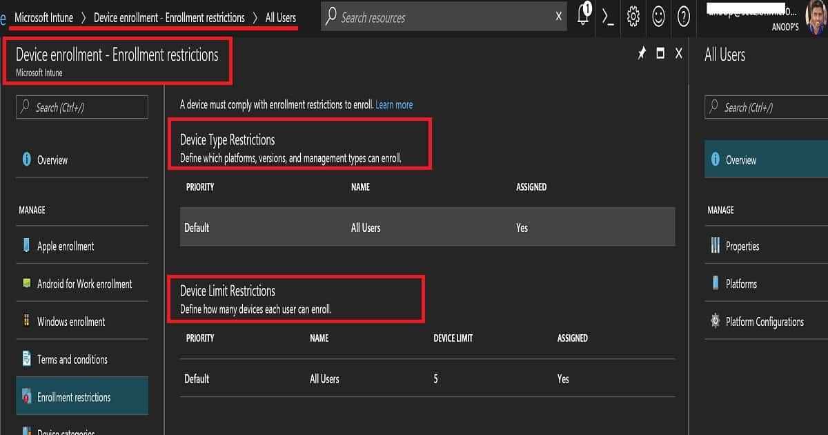Select the Default device type restriction row
Screen dimensions: 828x435
427,227
